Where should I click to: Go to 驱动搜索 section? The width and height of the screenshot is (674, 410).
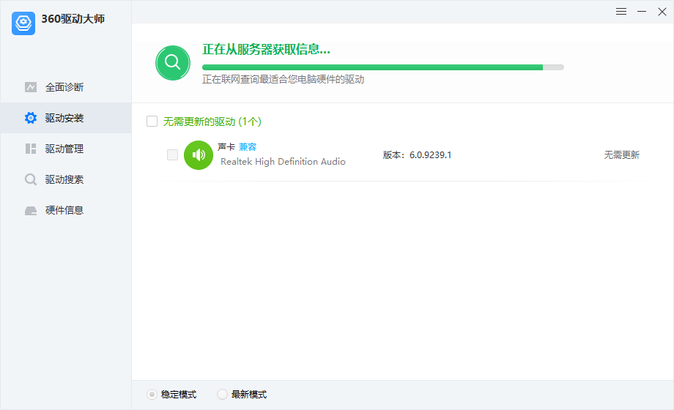click(66, 179)
